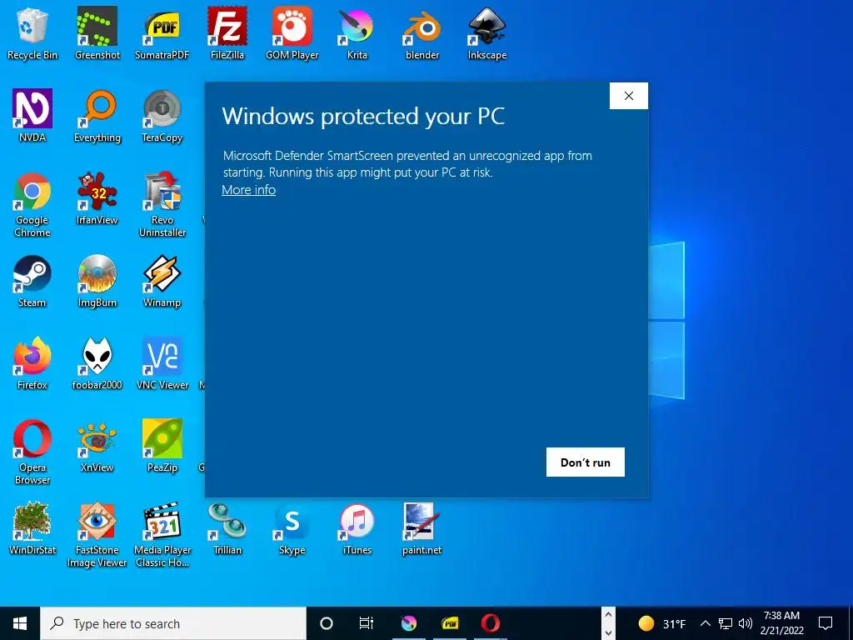Click the Revo Uninstaller desktop icon
The width and height of the screenshot is (853, 640).
pos(162,204)
